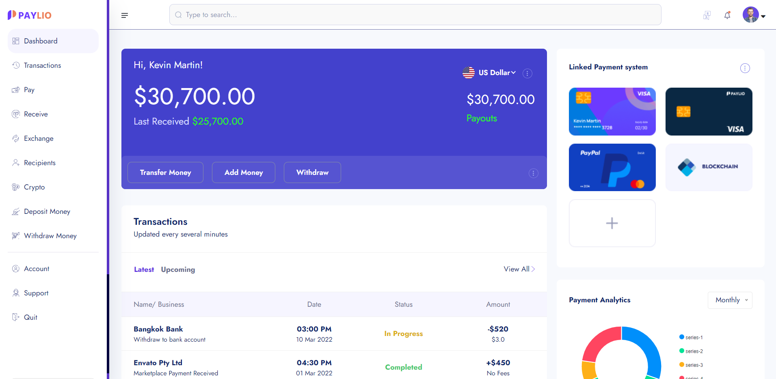Click the -$520 amount
This screenshot has width=776, height=379.
[498, 329]
